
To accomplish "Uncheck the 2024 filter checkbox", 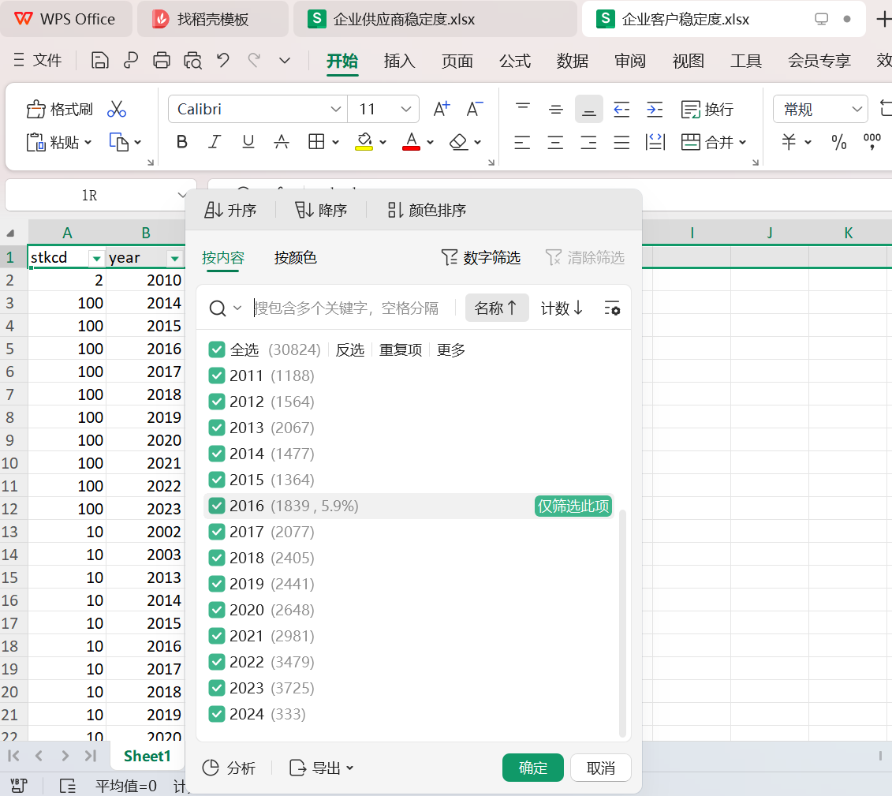I will click(x=217, y=714).
